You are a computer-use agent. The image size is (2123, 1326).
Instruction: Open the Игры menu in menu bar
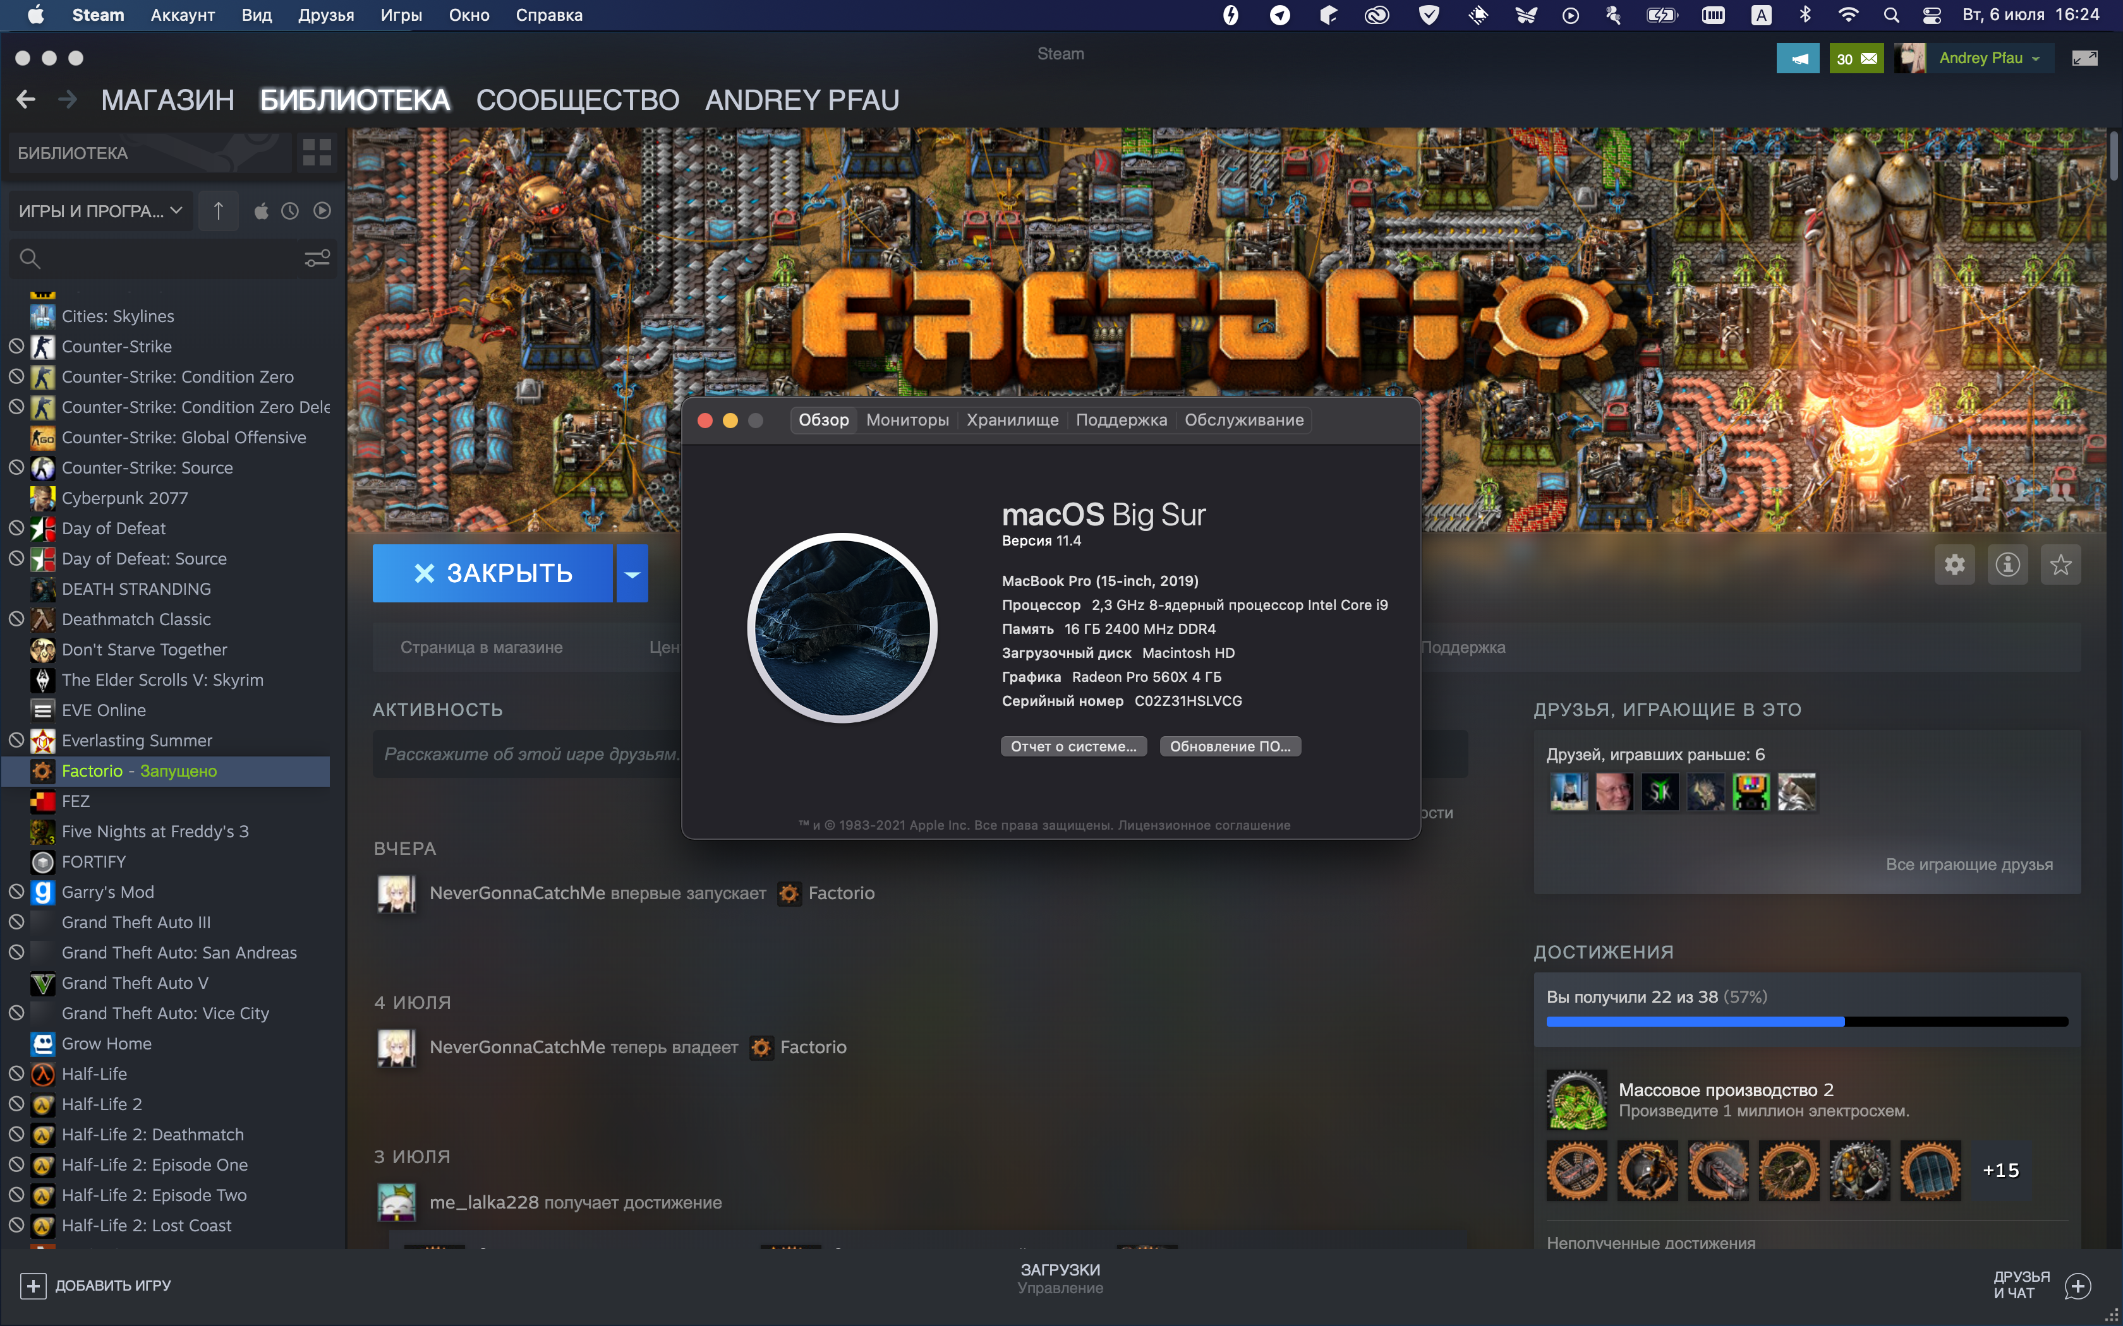click(401, 15)
